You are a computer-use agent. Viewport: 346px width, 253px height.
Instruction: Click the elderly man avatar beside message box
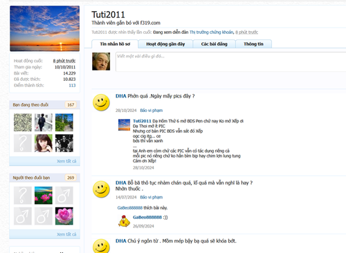(x=101, y=62)
